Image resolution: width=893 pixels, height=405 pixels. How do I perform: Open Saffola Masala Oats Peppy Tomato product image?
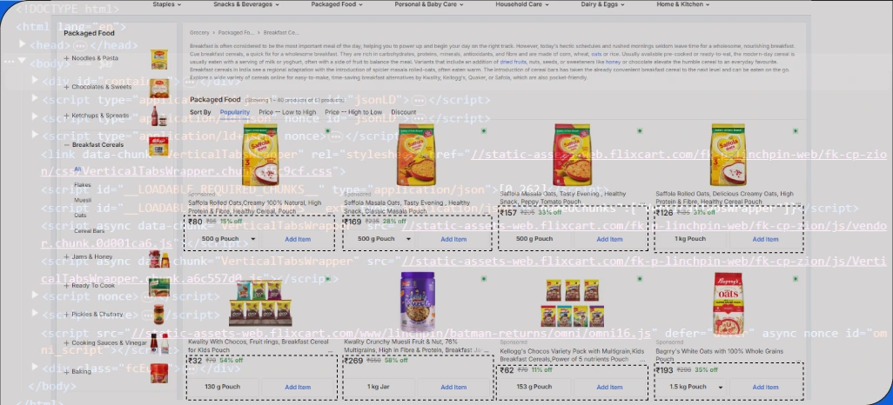click(x=573, y=156)
